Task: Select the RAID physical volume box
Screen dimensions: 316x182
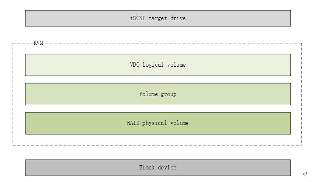Action: (x=158, y=123)
